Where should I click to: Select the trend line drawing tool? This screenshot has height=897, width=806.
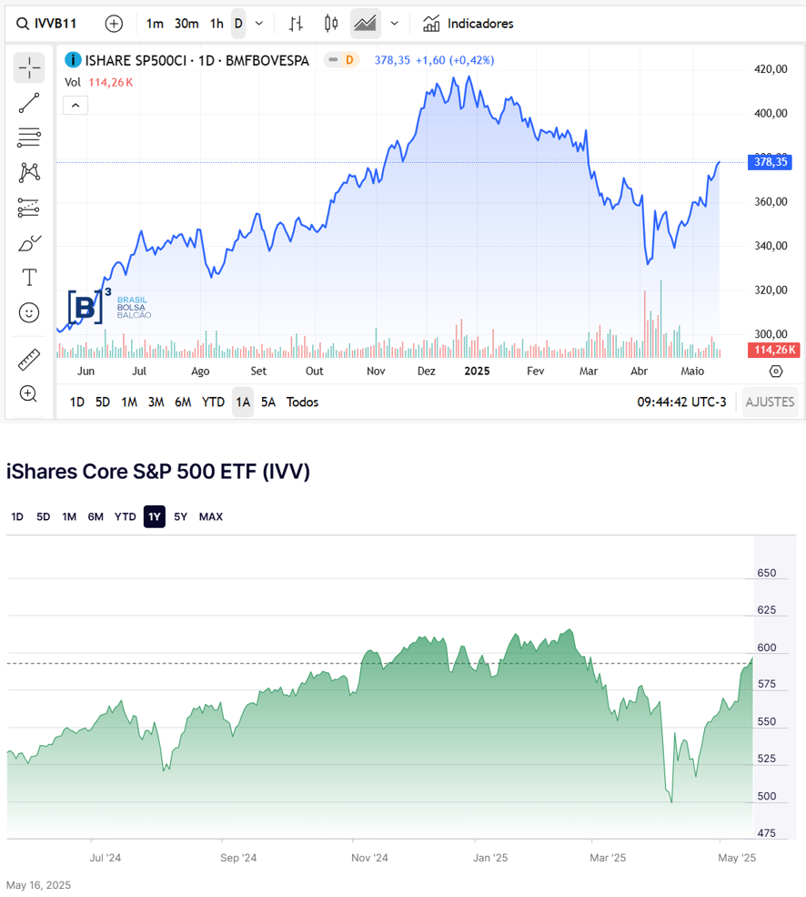coord(29,103)
